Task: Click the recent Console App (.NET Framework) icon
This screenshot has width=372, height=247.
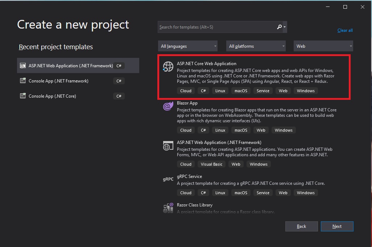Action: tap(23, 81)
